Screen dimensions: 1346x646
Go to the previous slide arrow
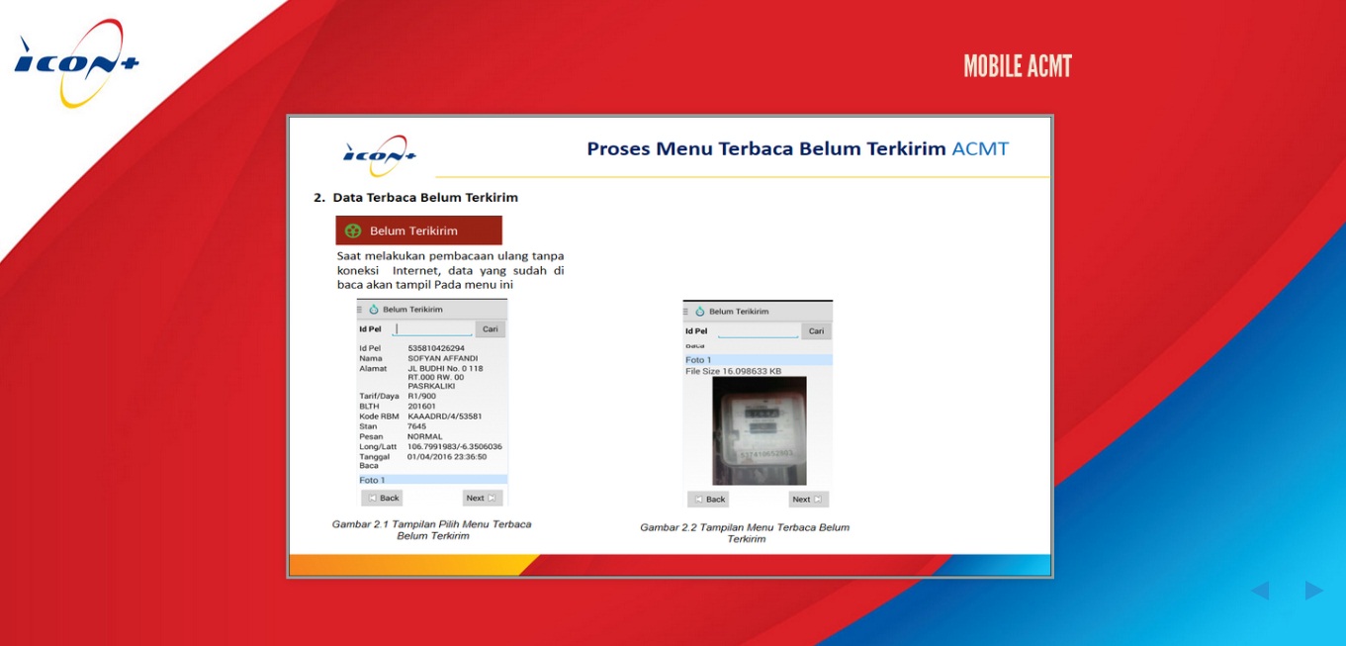[x=1260, y=591]
